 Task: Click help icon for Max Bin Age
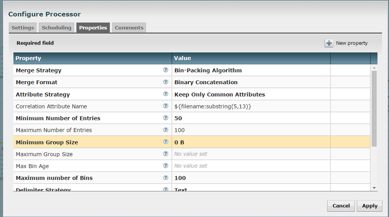[165, 166]
